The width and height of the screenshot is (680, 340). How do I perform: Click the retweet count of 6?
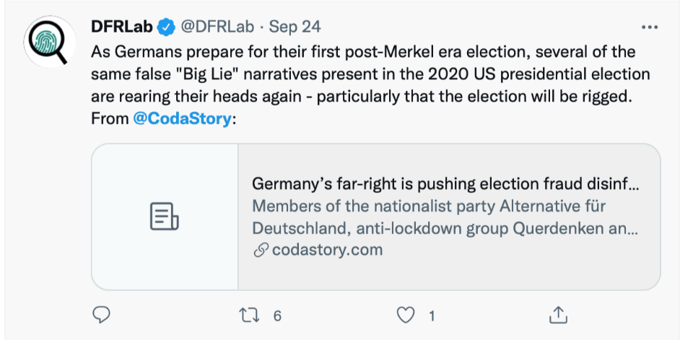276,315
